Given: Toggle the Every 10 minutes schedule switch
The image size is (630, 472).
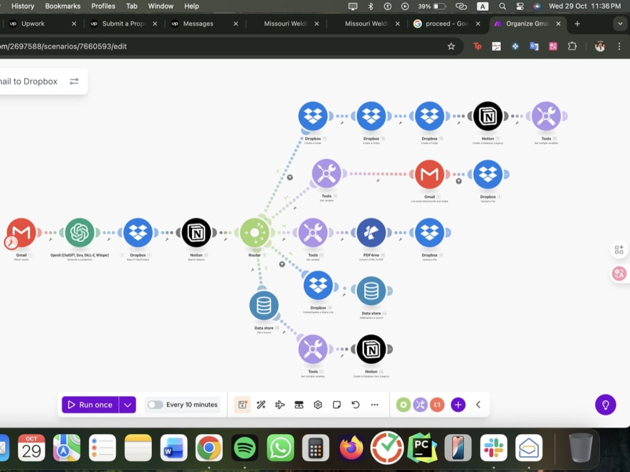Looking at the screenshot, I should click(155, 405).
